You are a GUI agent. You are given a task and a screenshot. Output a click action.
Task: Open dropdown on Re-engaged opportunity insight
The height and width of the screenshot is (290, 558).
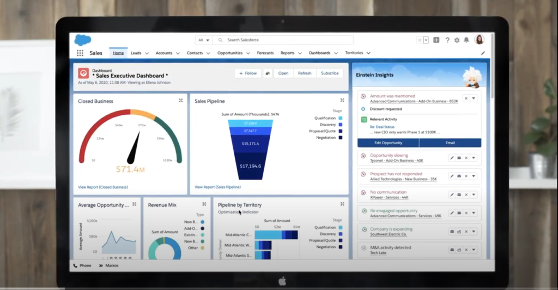tap(474, 213)
